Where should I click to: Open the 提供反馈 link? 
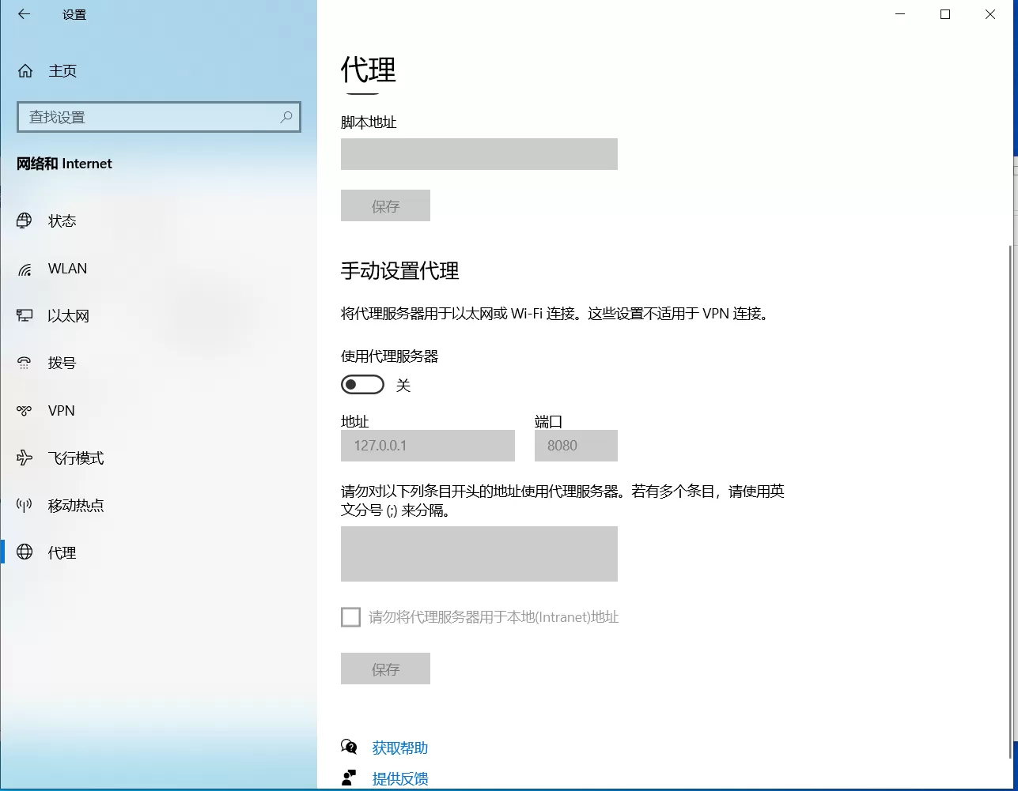pyautogui.click(x=399, y=778)
